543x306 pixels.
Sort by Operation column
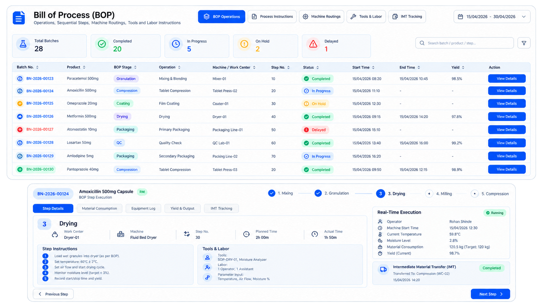[179, 67]
